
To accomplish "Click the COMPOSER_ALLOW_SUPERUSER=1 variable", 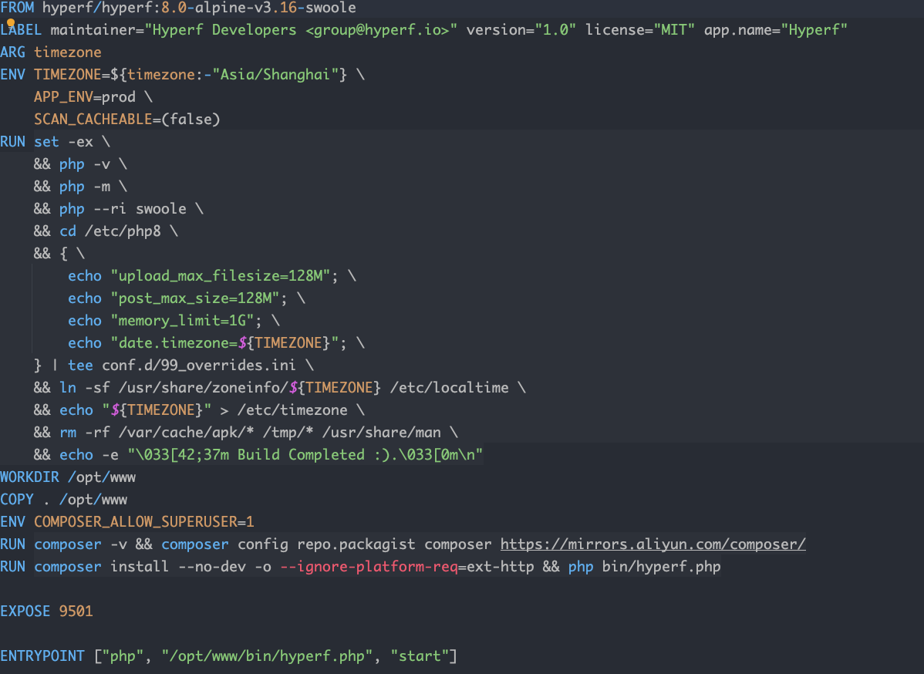I will (x=143, y=523).
